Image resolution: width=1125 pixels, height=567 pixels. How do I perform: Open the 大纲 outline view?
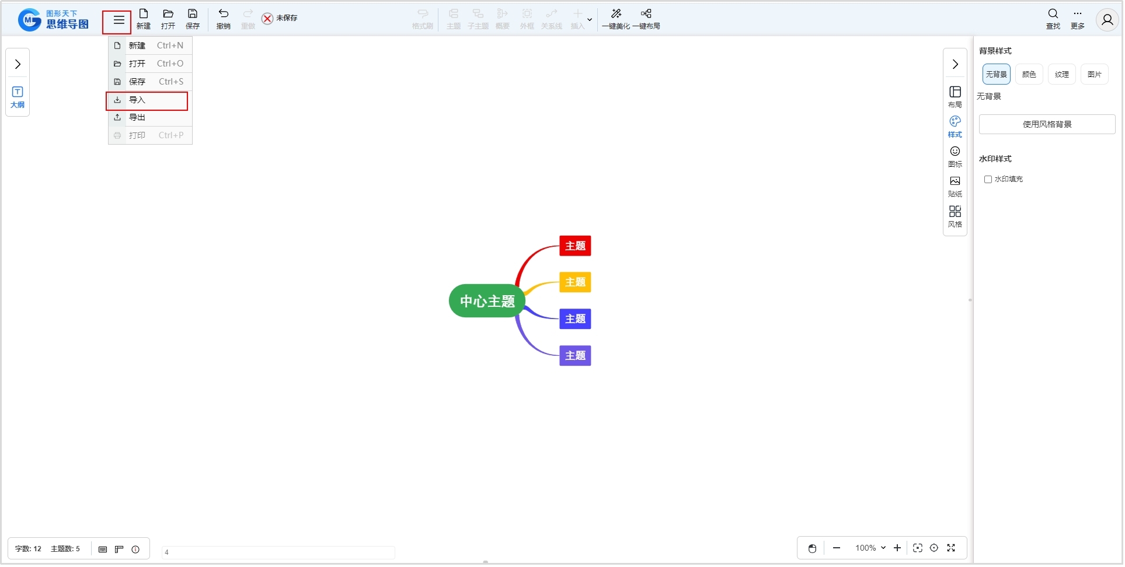pyautogui.click(x=18, y=97)
